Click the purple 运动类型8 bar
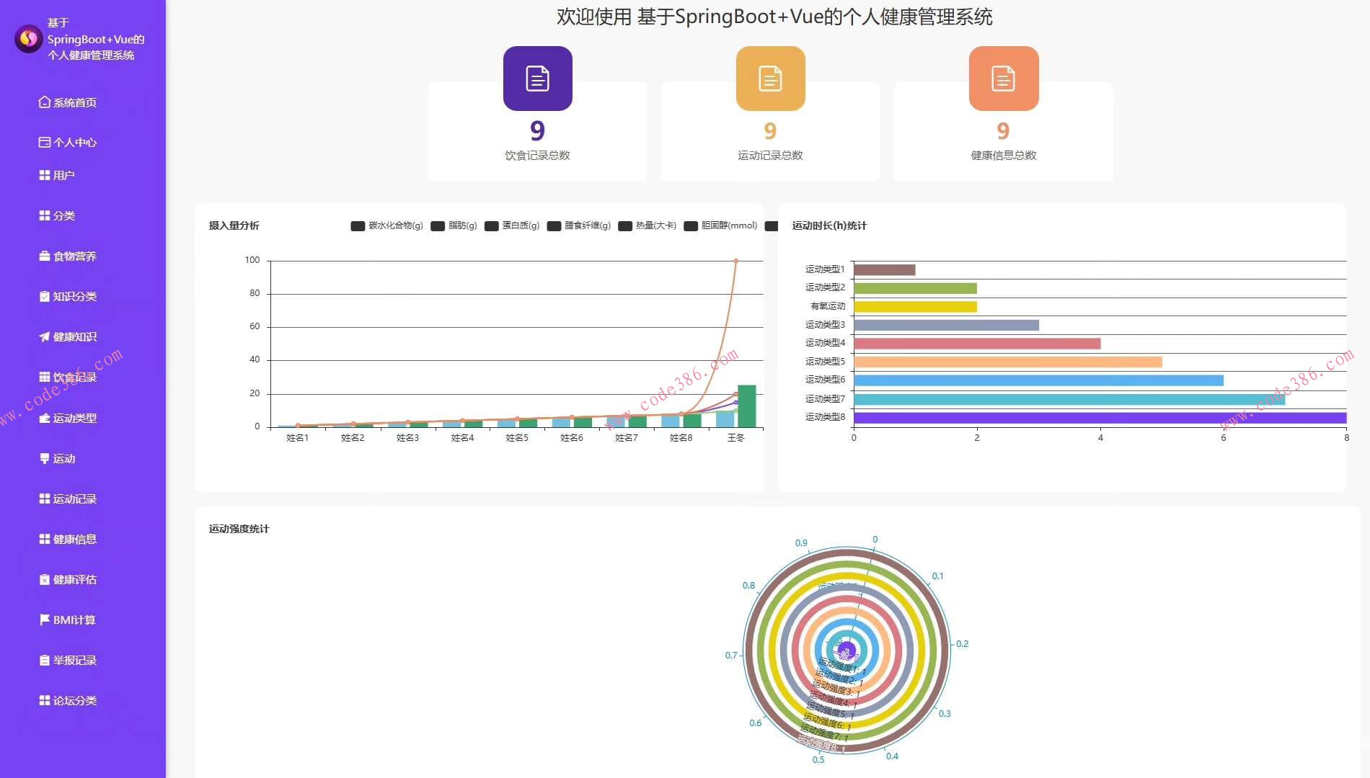Viewport: 1370px width, 778px height. point(1100,417)
